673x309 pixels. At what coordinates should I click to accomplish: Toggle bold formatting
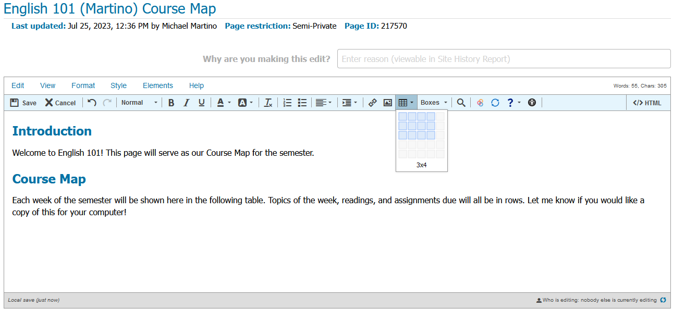tap(171, 103)
